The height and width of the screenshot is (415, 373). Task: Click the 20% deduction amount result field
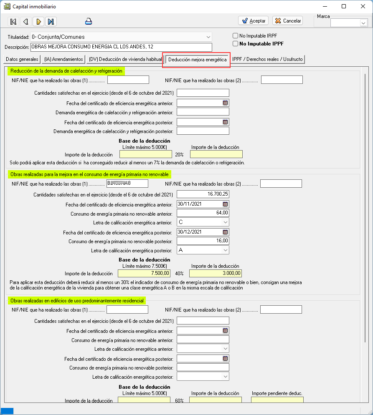coord(216,154)
